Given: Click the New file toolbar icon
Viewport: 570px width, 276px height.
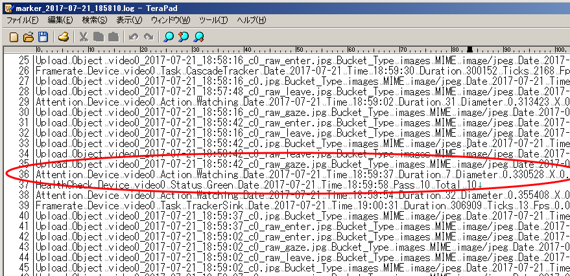Looking at the screenshot, I should tap(14, 37).
